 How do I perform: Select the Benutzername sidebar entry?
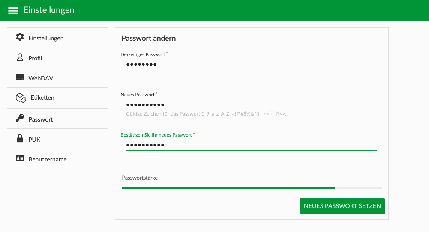58,159
